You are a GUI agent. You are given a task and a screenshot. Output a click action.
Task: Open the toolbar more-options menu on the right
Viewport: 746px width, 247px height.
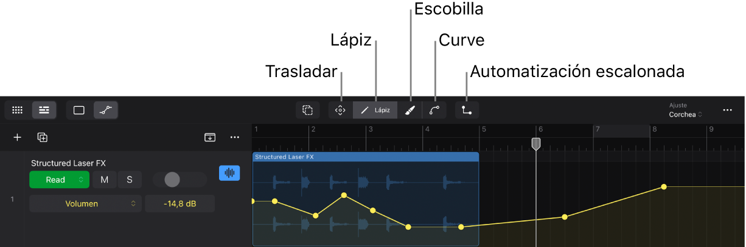click(727, 110)
